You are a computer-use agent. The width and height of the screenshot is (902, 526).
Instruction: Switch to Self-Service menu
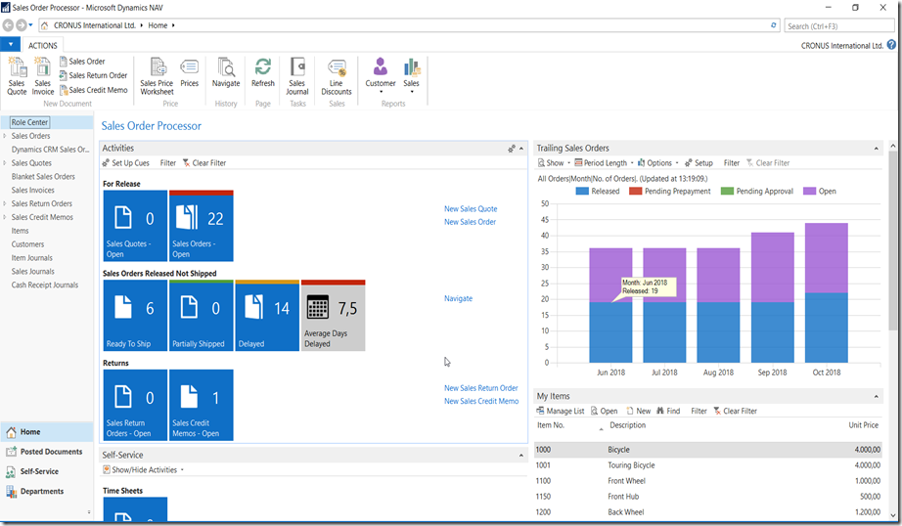(47, 471)
